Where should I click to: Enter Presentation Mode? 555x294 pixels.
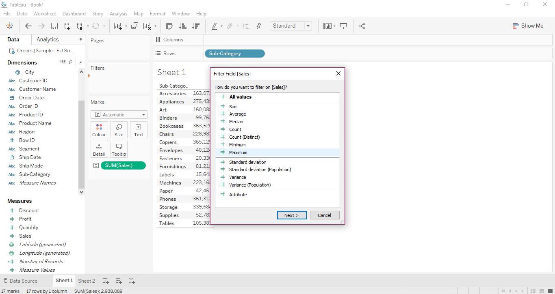tap(344, 26)
